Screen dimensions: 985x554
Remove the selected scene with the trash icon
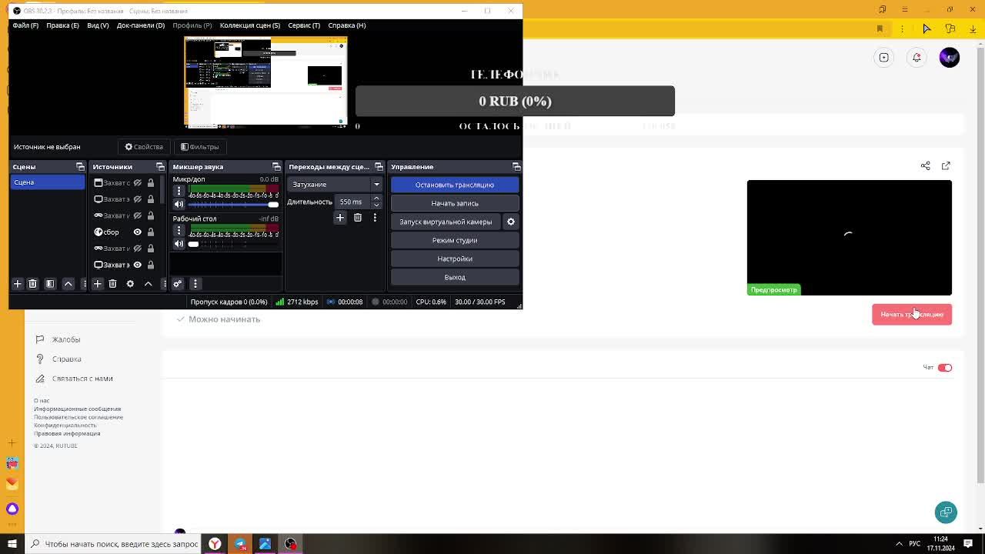pos(32,284)
